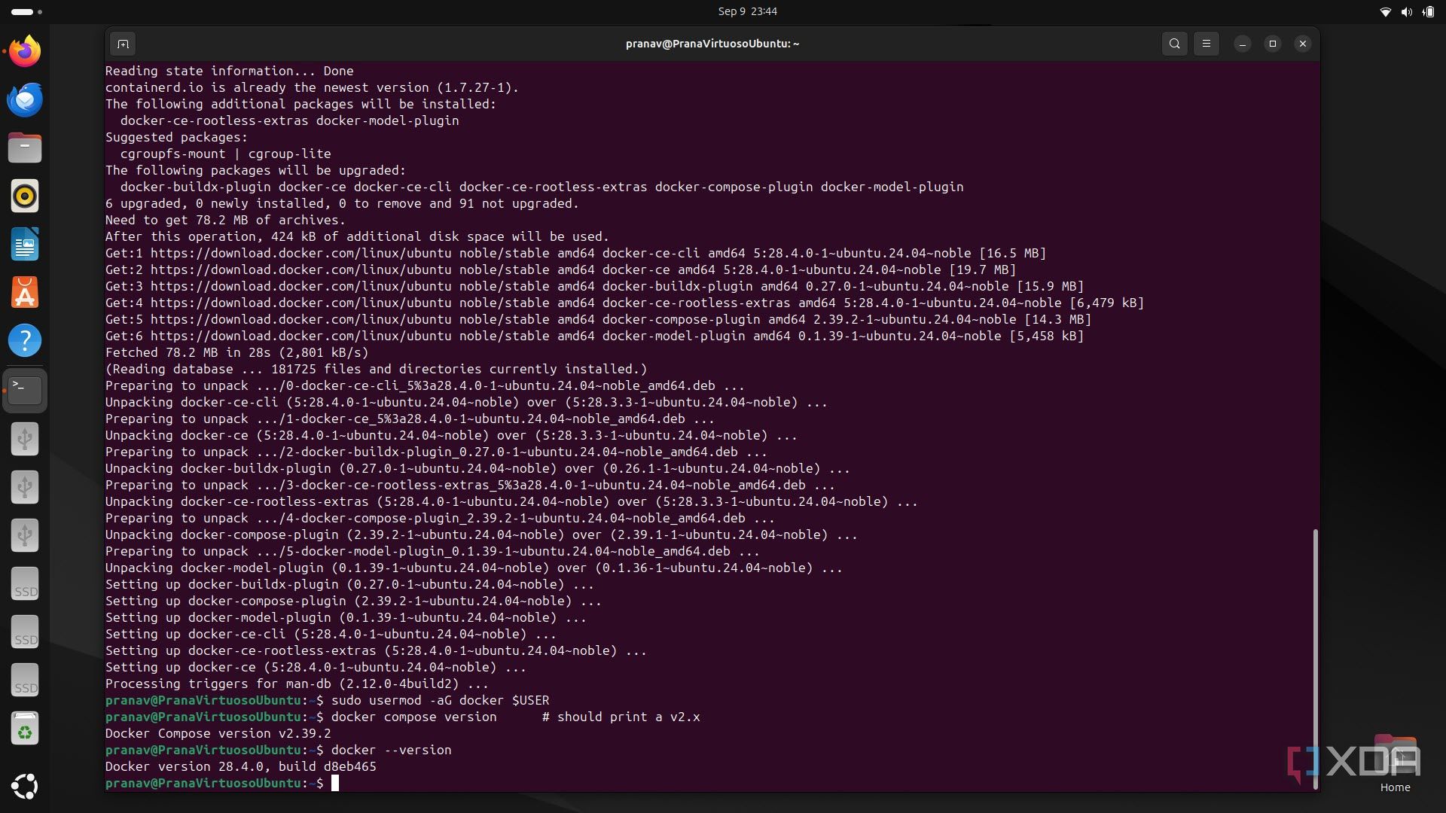1446x813 pixels.
Task: Open the first SSD volume in the dock
Action: tap(25, 584)
